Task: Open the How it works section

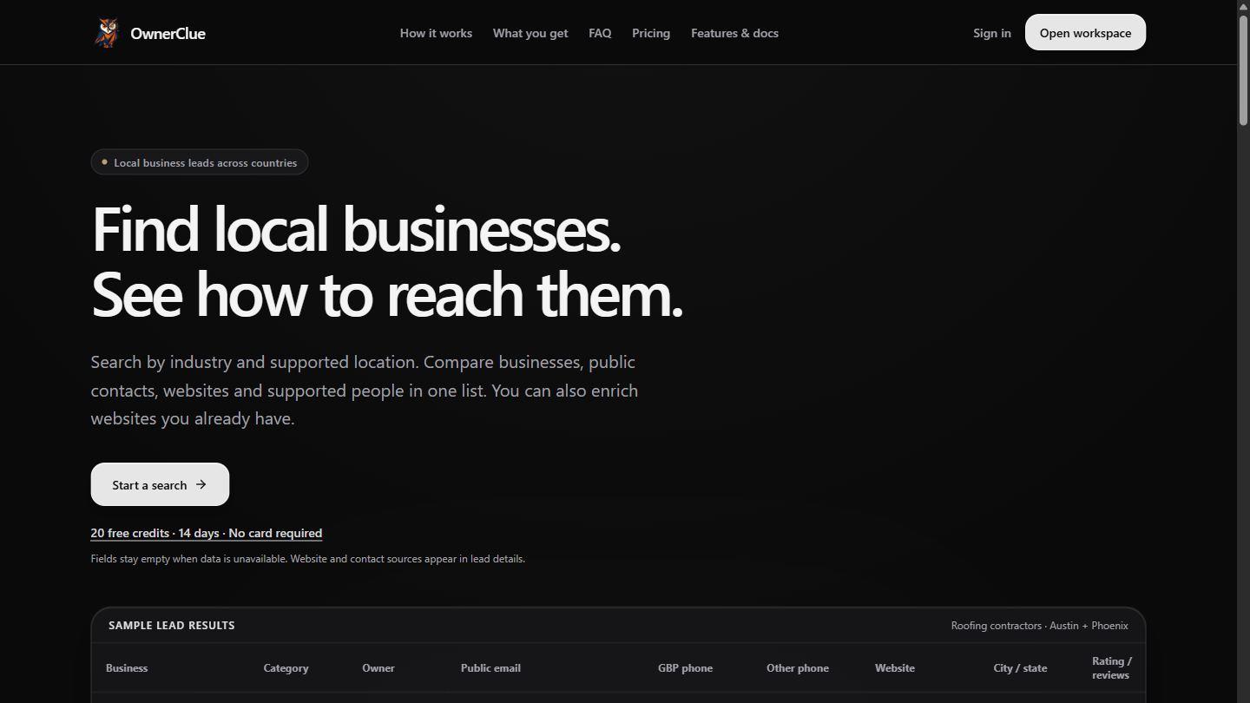Action: point(436,33)
